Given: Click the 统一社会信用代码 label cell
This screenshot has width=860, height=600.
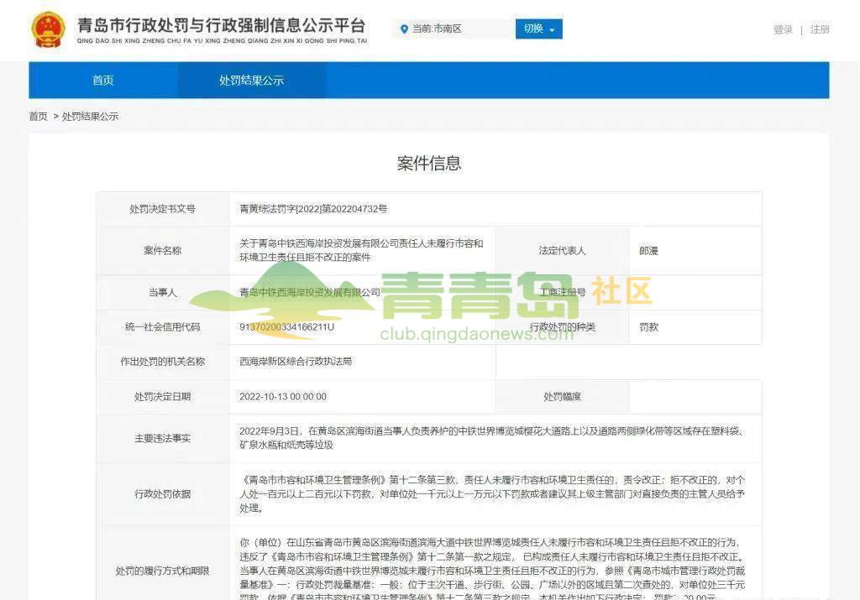Looking at the screenshot, I should 162,327.
